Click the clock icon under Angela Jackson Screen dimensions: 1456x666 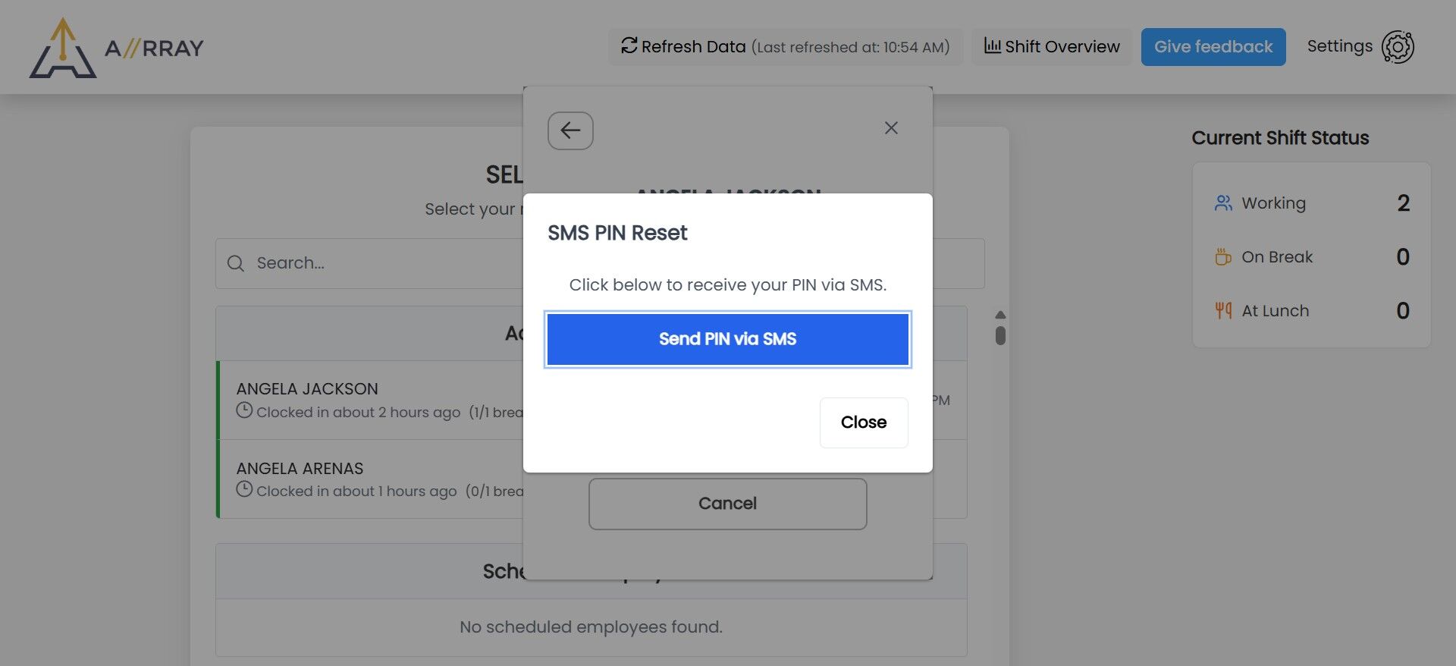tap(244, 410)
